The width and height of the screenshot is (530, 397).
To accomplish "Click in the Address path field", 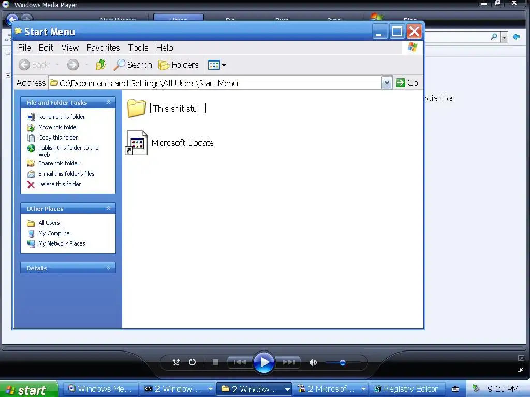I will 215,83.
